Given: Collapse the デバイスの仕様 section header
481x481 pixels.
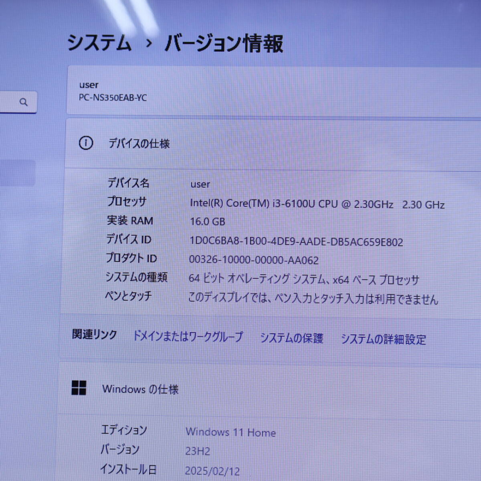Looking at the screenshot, I should pos(273,143).
